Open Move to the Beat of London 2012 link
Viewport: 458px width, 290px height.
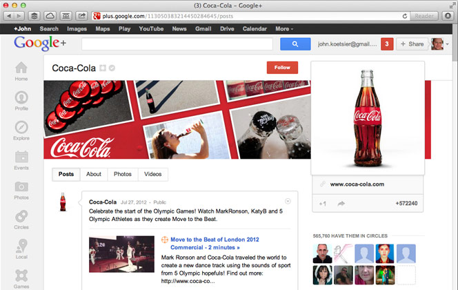pyautogui.click(x=215, y=243)
